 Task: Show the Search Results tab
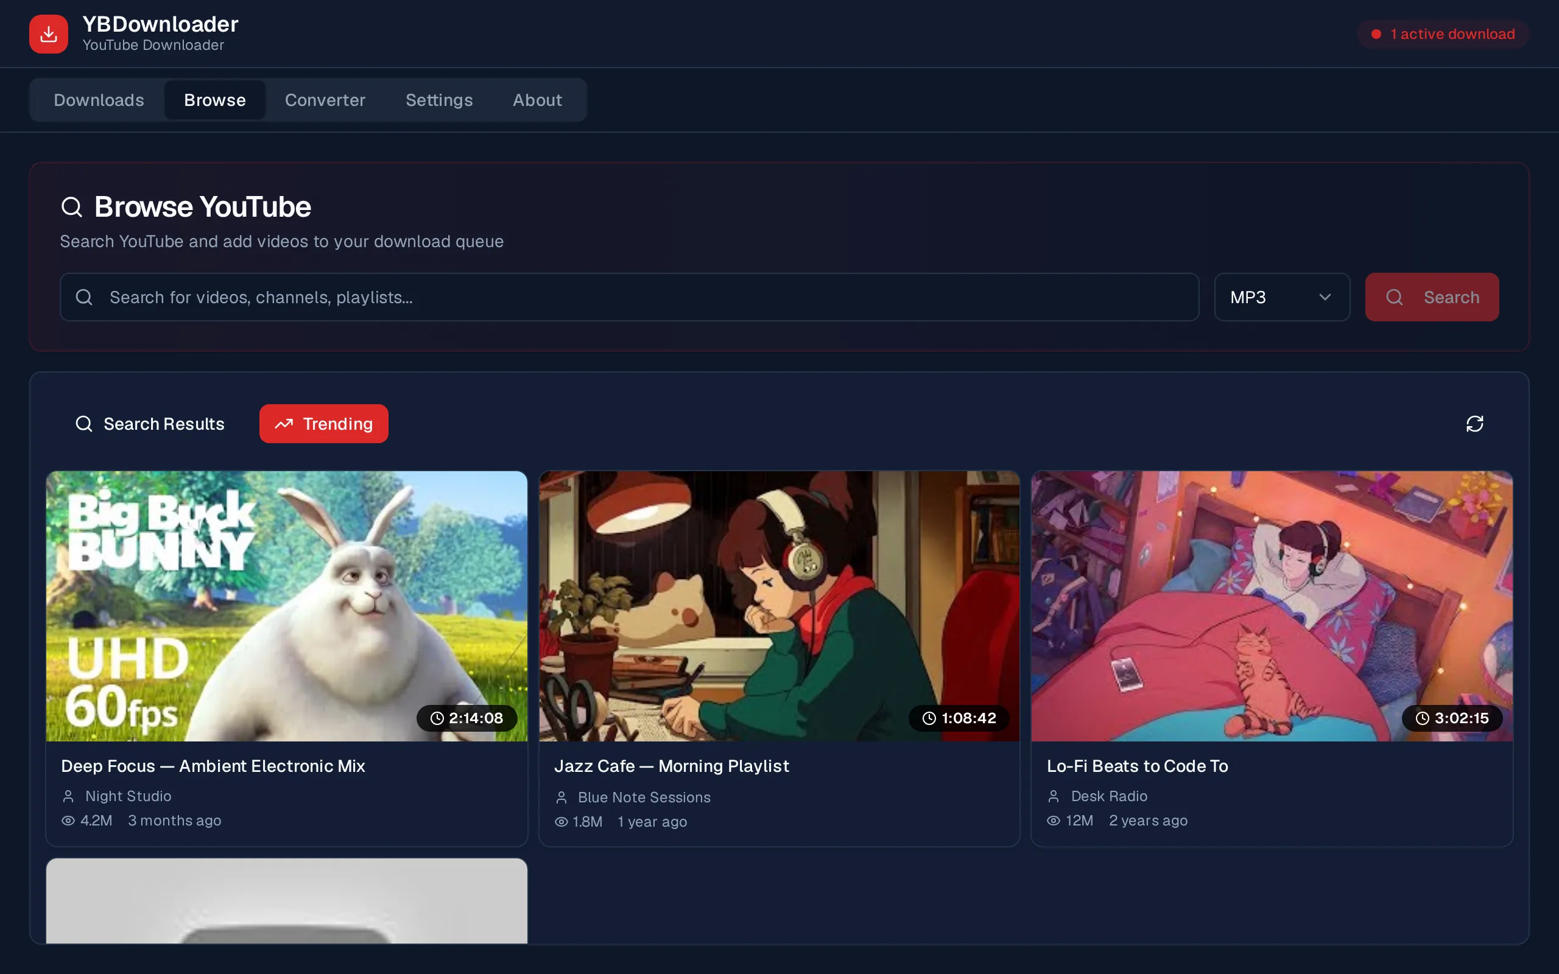(149, 424)
